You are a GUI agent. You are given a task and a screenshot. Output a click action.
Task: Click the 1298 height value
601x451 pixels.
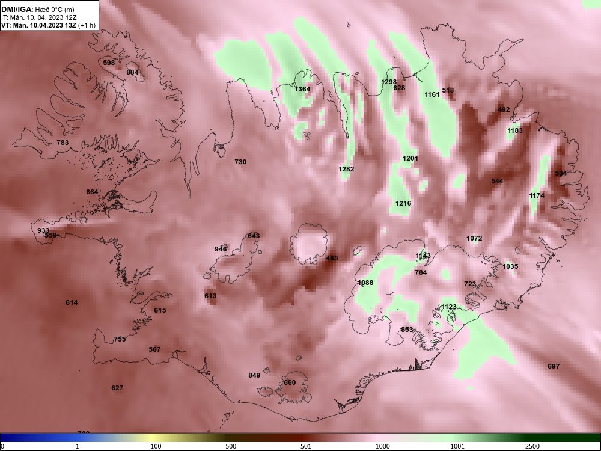(x=389, y=82)
